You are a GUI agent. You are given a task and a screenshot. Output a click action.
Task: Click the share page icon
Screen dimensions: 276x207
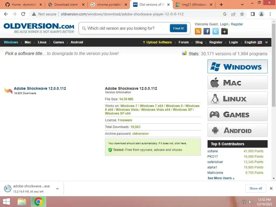tap(233, 14)
